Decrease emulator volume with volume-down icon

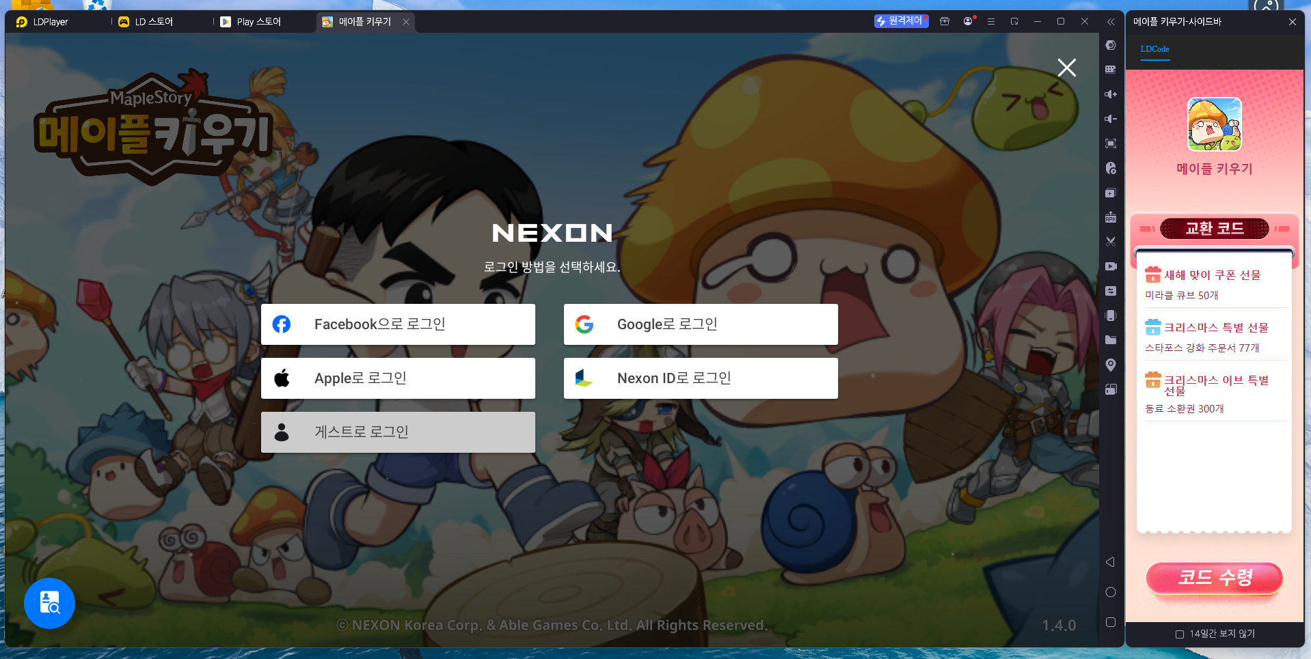pyautogui.click(x=1111, y=119)
